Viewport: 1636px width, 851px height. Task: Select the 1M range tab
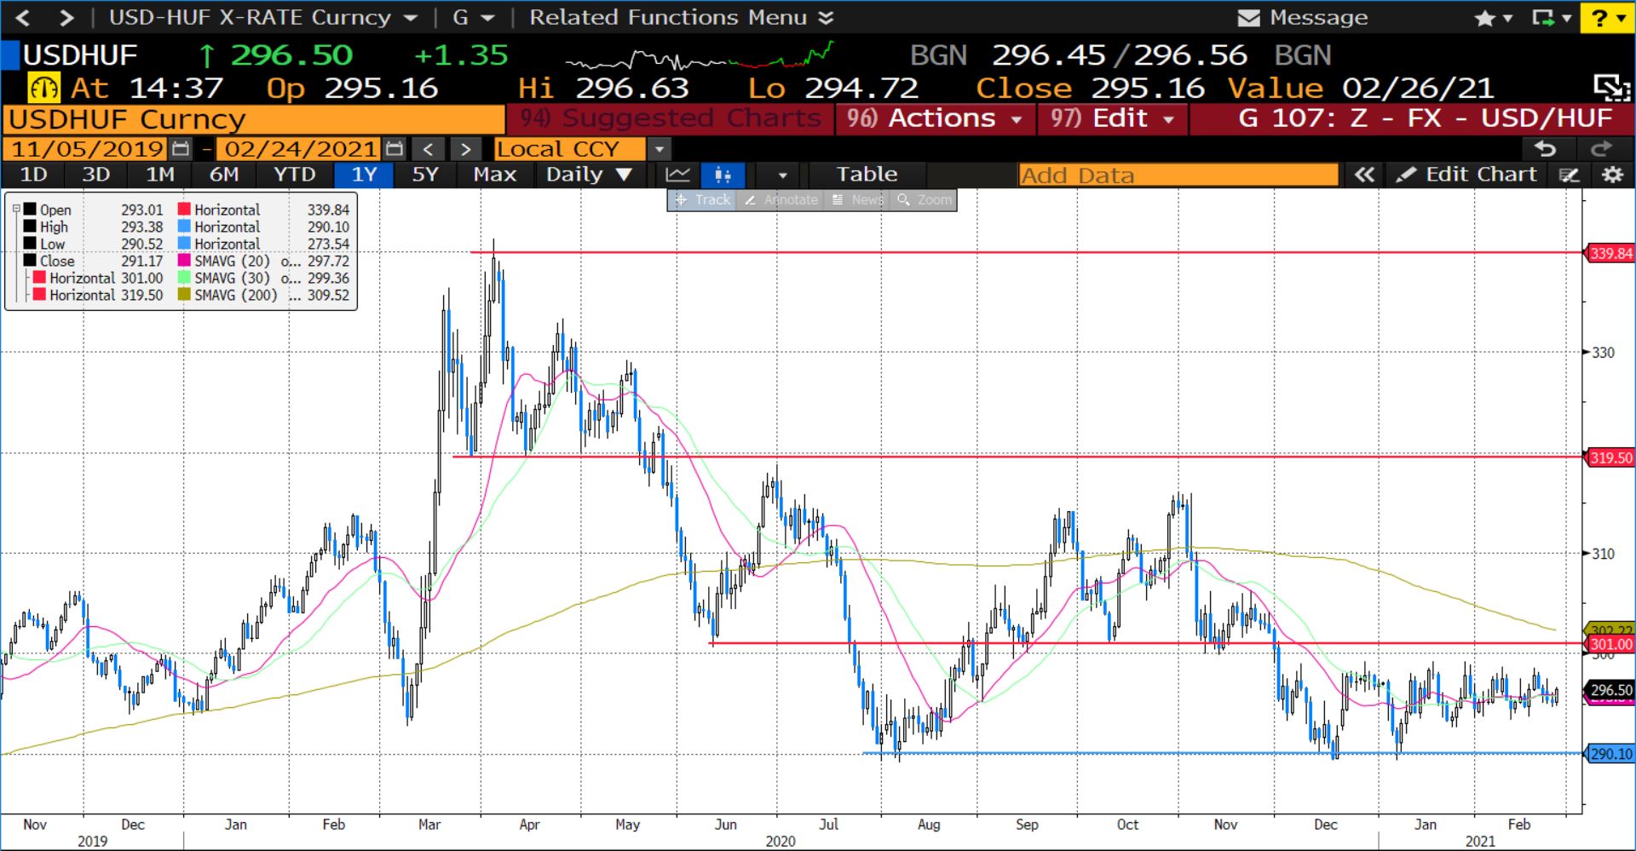[x=160, y=175]
